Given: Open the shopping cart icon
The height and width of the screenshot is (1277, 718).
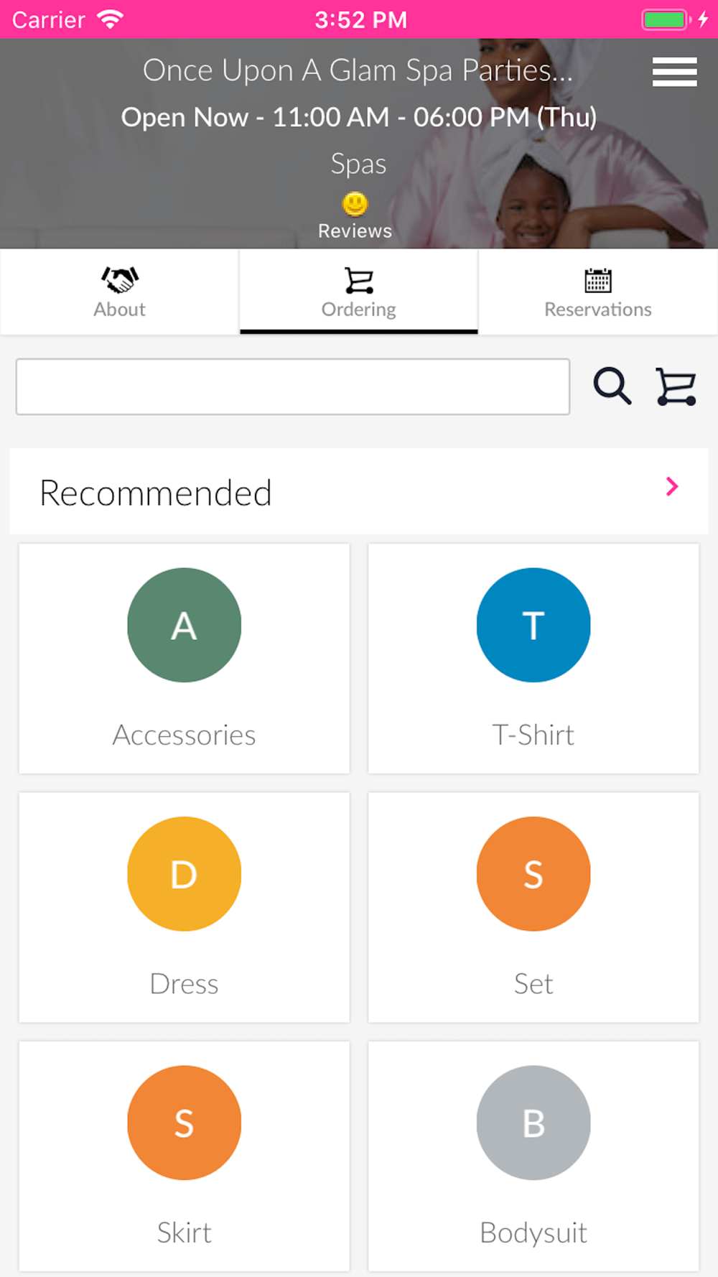Looking at the screenshot, I should click(676, 386).
